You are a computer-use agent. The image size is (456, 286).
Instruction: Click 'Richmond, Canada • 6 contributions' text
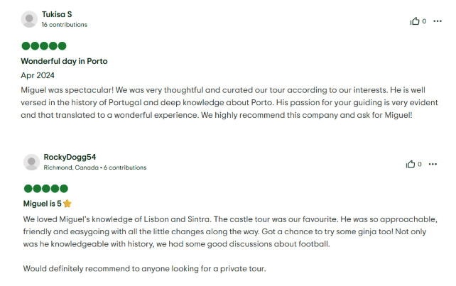(95, 167)
